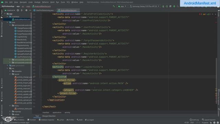Open the Profiler tool window
220x124 pixels.
click(x=70, y=120)
